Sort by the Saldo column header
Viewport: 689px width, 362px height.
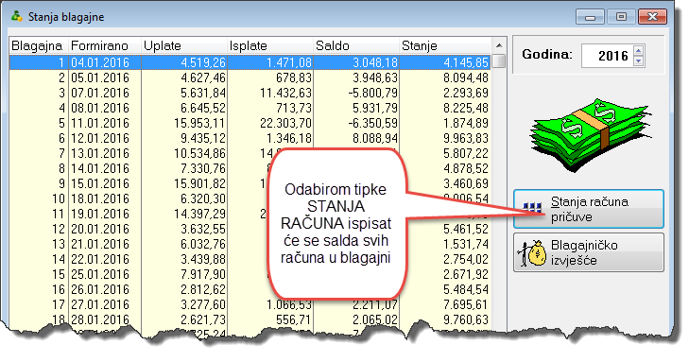[355, 45]
